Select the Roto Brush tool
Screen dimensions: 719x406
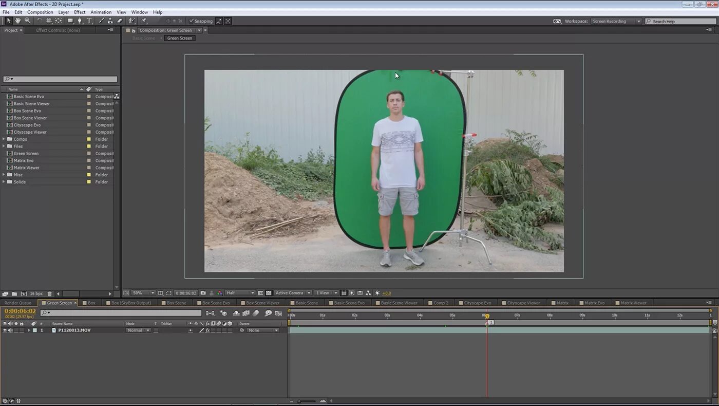click(131, 21)
